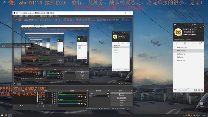The image size is (208, 117).
Task: Enable 工作室模式 in OBS controls
Action: click(121, 101)
